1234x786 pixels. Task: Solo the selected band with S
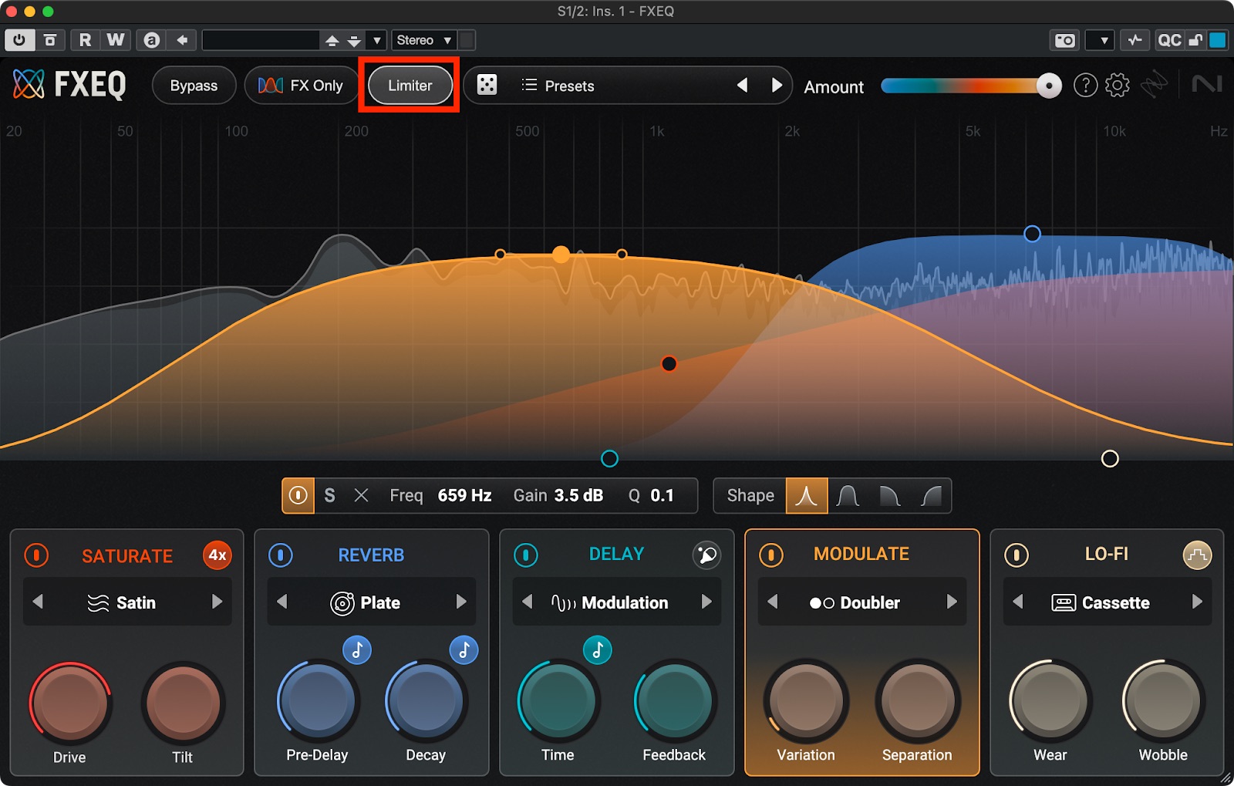329,495
